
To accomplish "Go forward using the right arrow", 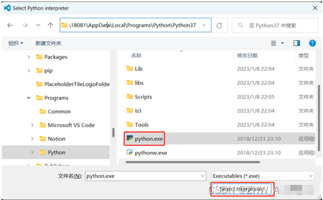I will 25,25.
